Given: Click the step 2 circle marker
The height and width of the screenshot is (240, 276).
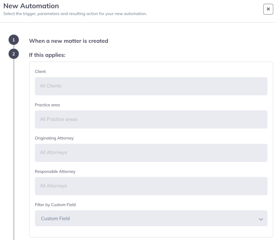Looking at the screenshot, I should pos(14,54).
